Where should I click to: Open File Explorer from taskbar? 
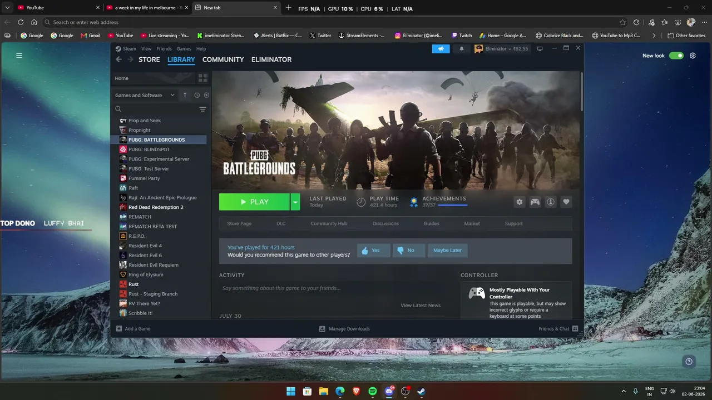(323, 391)
